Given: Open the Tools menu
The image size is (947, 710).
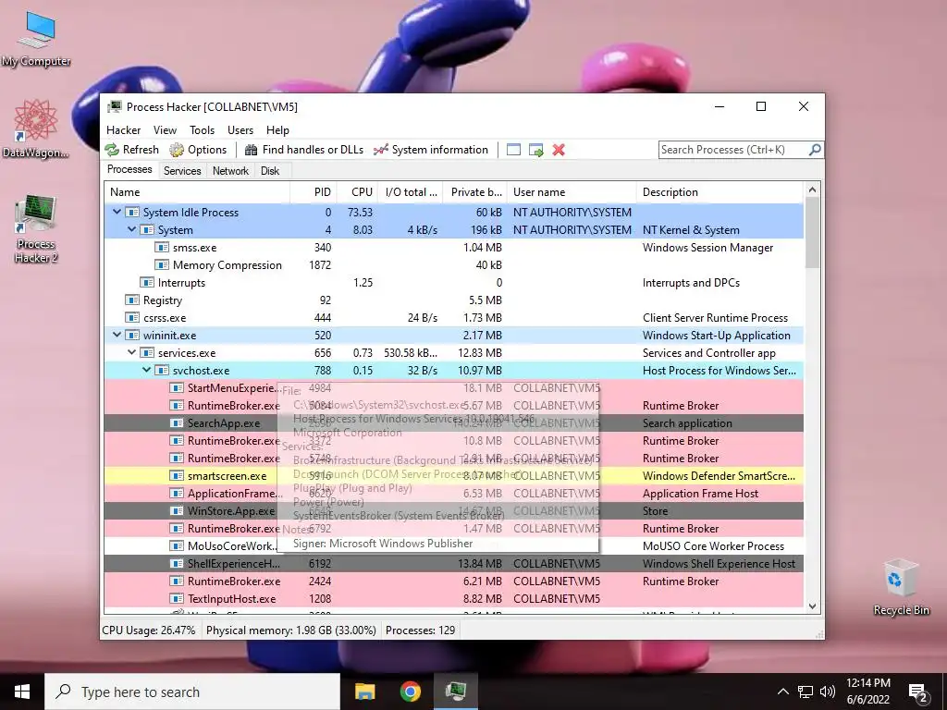Looking at the screenshot, I should click(x=202, y=129).
